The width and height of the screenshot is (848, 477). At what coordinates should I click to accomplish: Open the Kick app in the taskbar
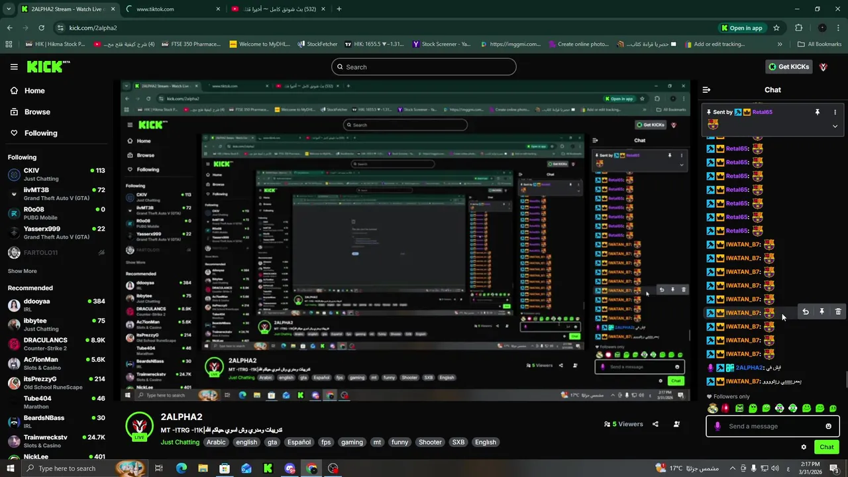click(x=268, y=468)
